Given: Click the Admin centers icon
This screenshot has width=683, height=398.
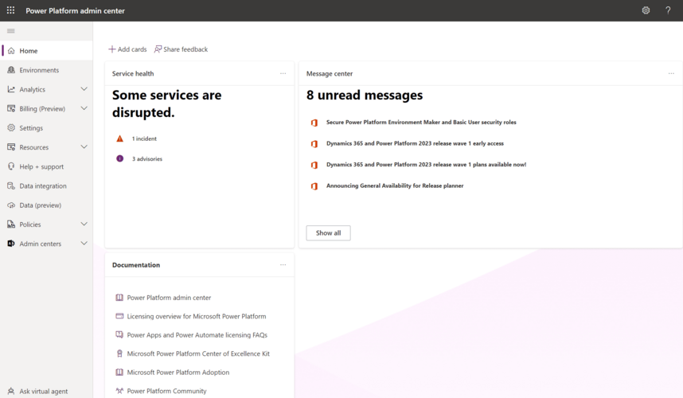Looking at the screenshot, I should [x=11, y=244].
